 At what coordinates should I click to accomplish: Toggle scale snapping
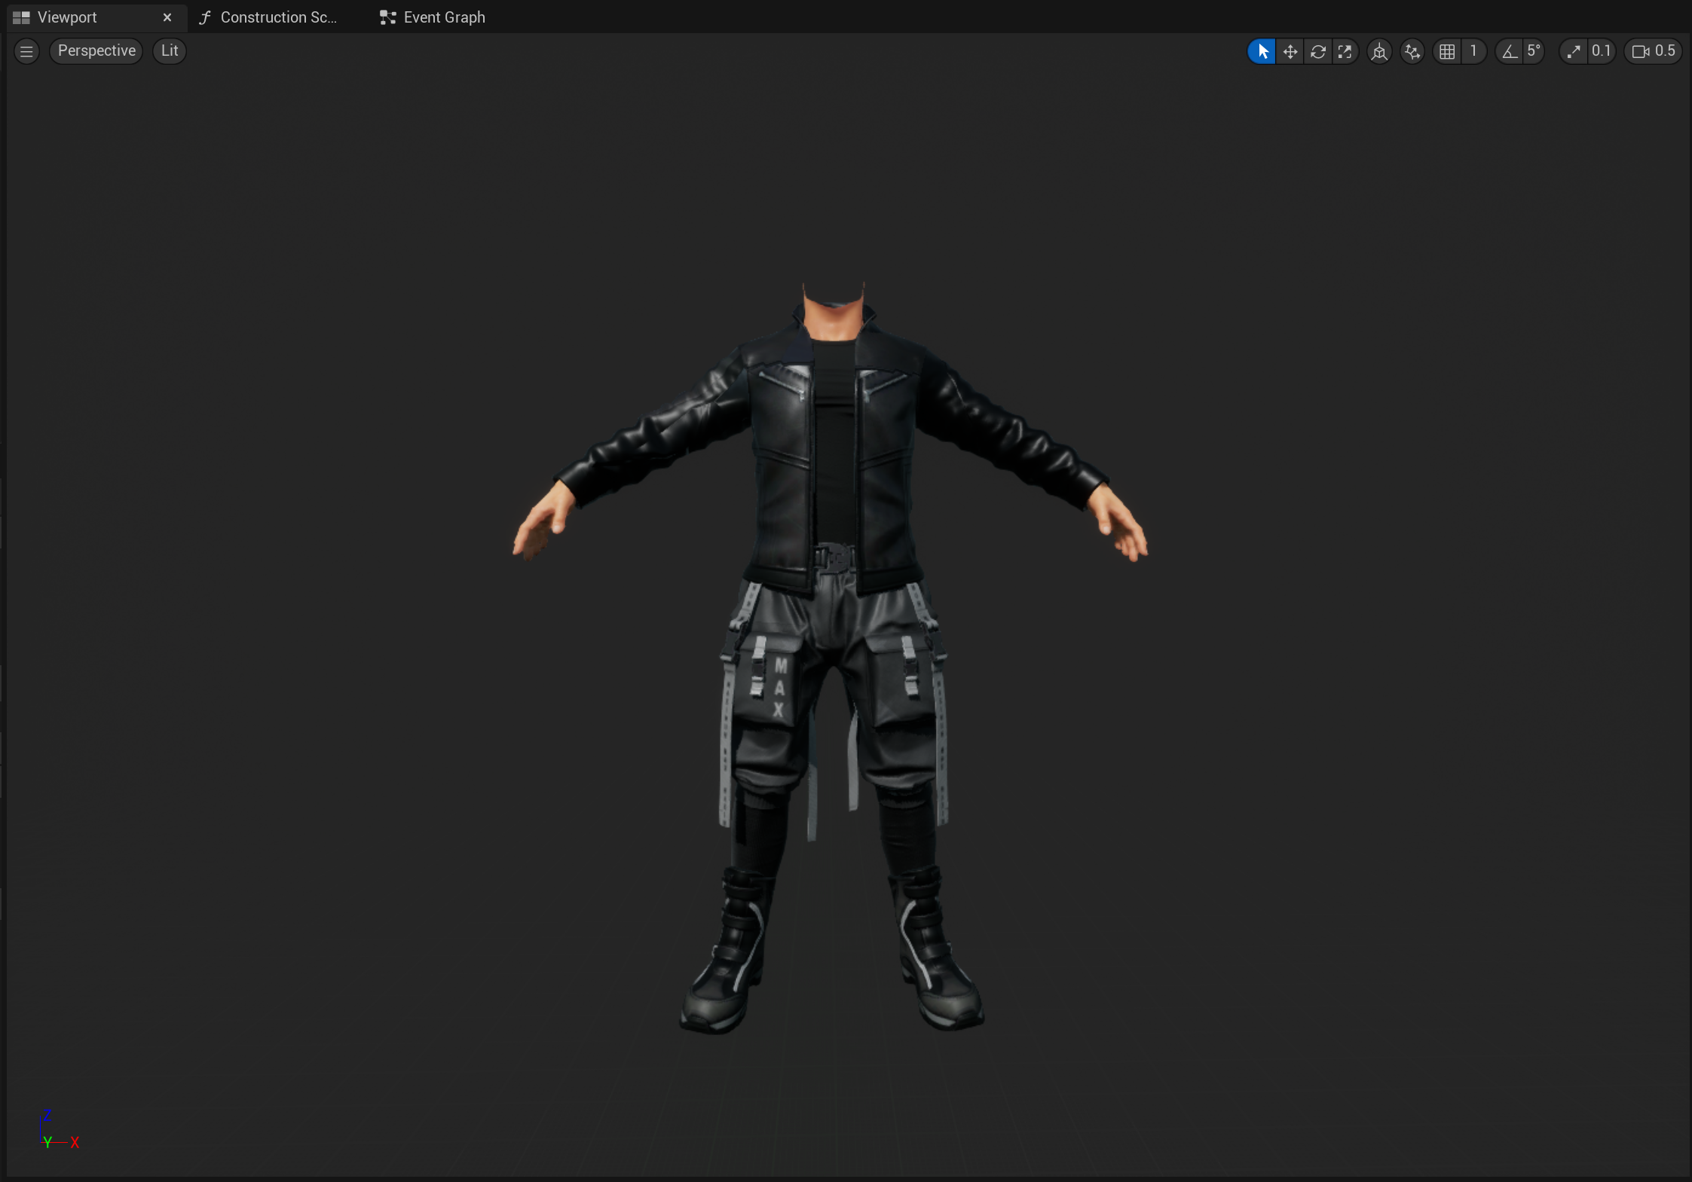(1573, 51)
